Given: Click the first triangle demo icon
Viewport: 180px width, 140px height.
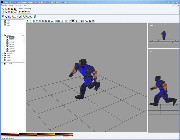Looking at the screenshot, I should point(20,12).
